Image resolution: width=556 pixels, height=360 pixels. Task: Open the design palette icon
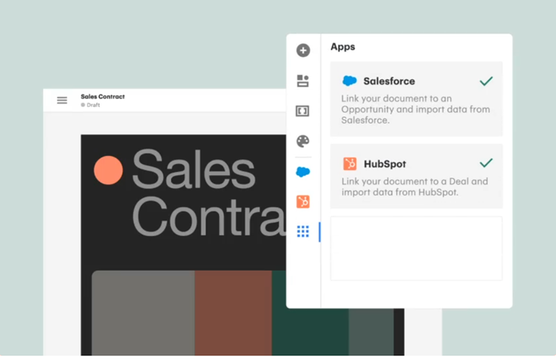pos(303,141)
